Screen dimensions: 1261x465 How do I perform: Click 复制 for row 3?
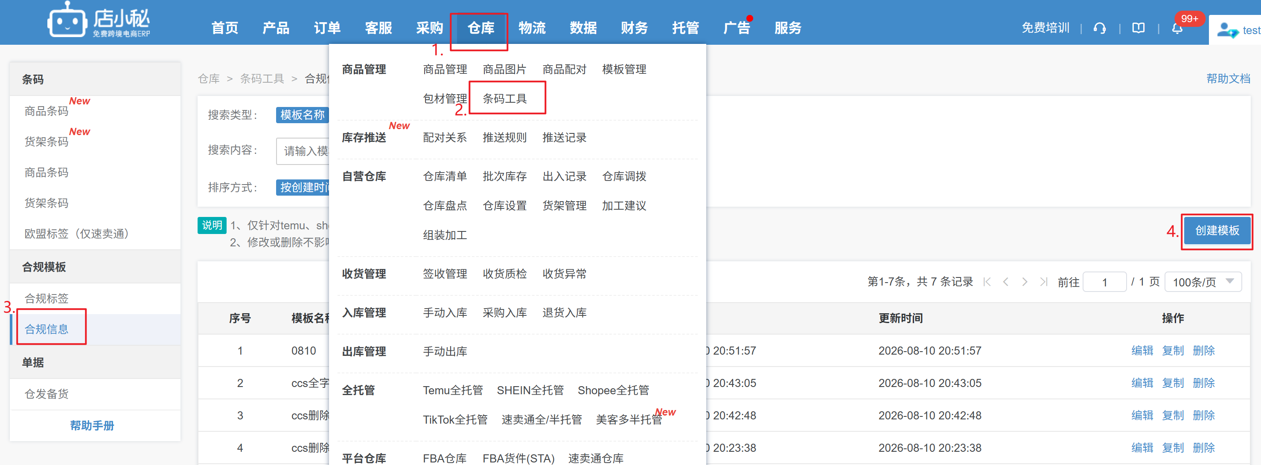coord(1173,415)
